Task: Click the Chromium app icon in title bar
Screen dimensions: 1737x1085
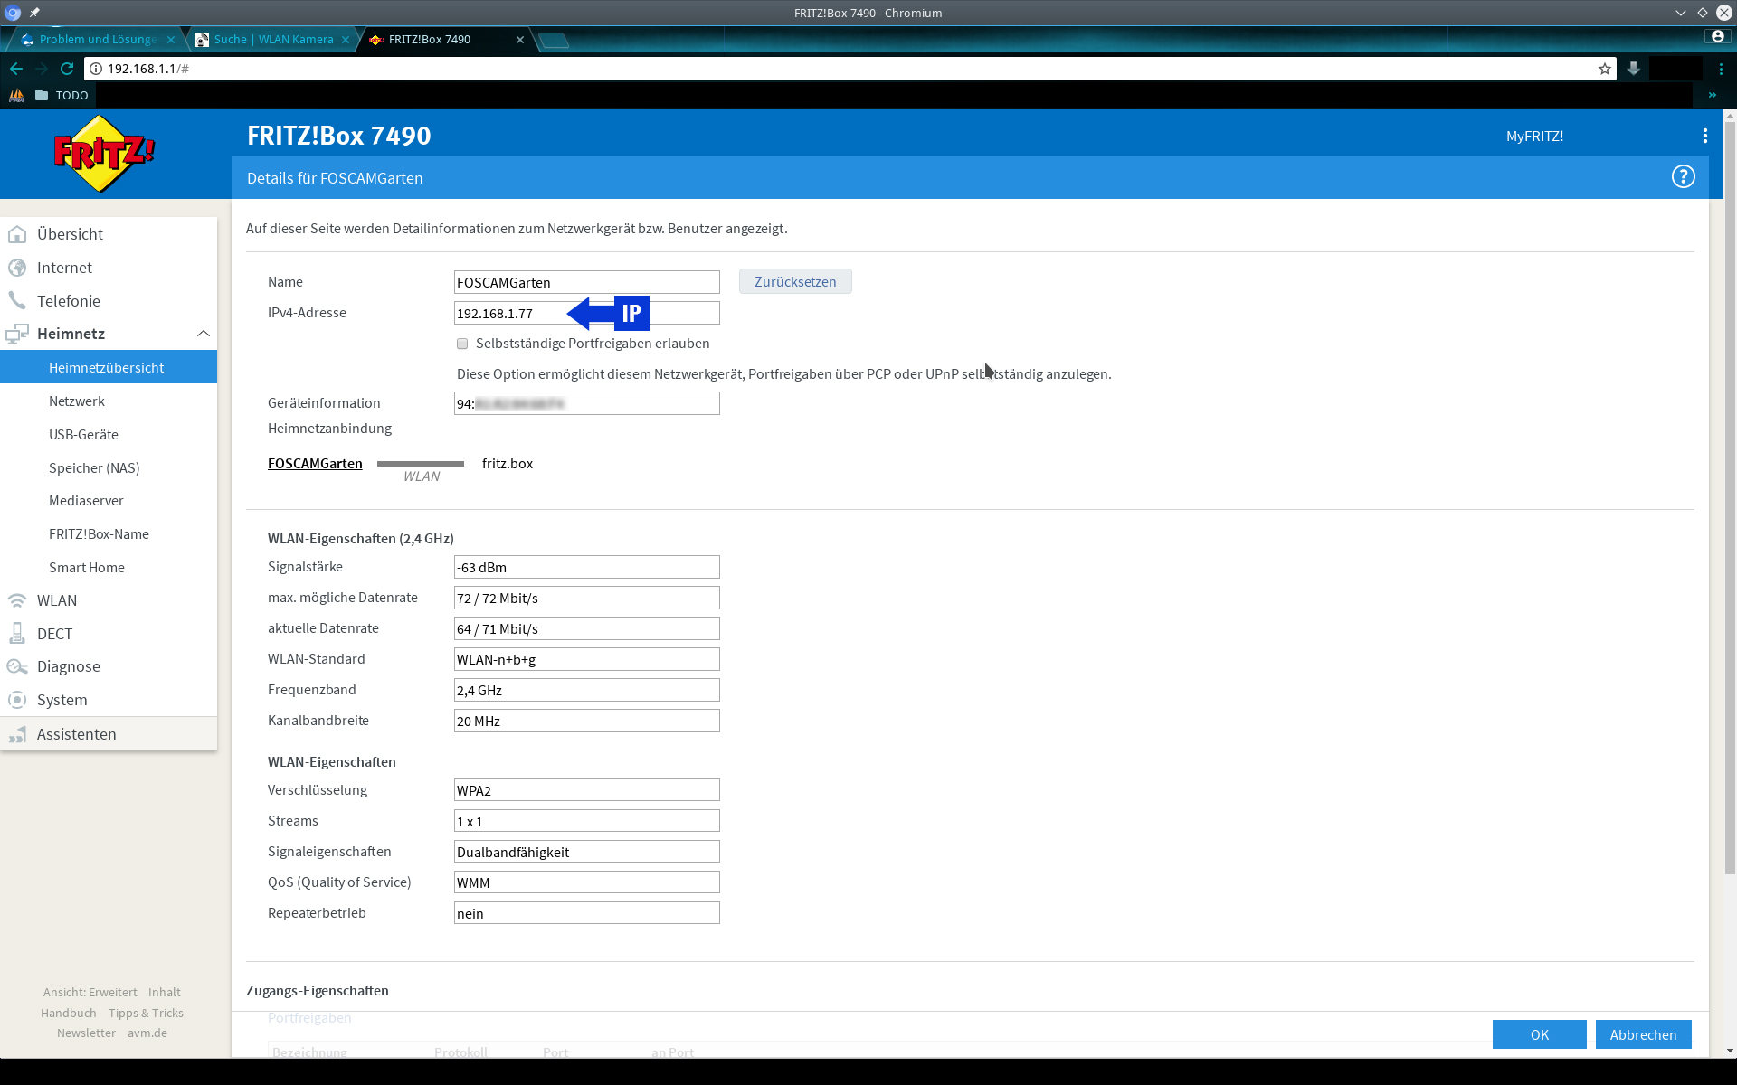Action: (x=13, y=13)
